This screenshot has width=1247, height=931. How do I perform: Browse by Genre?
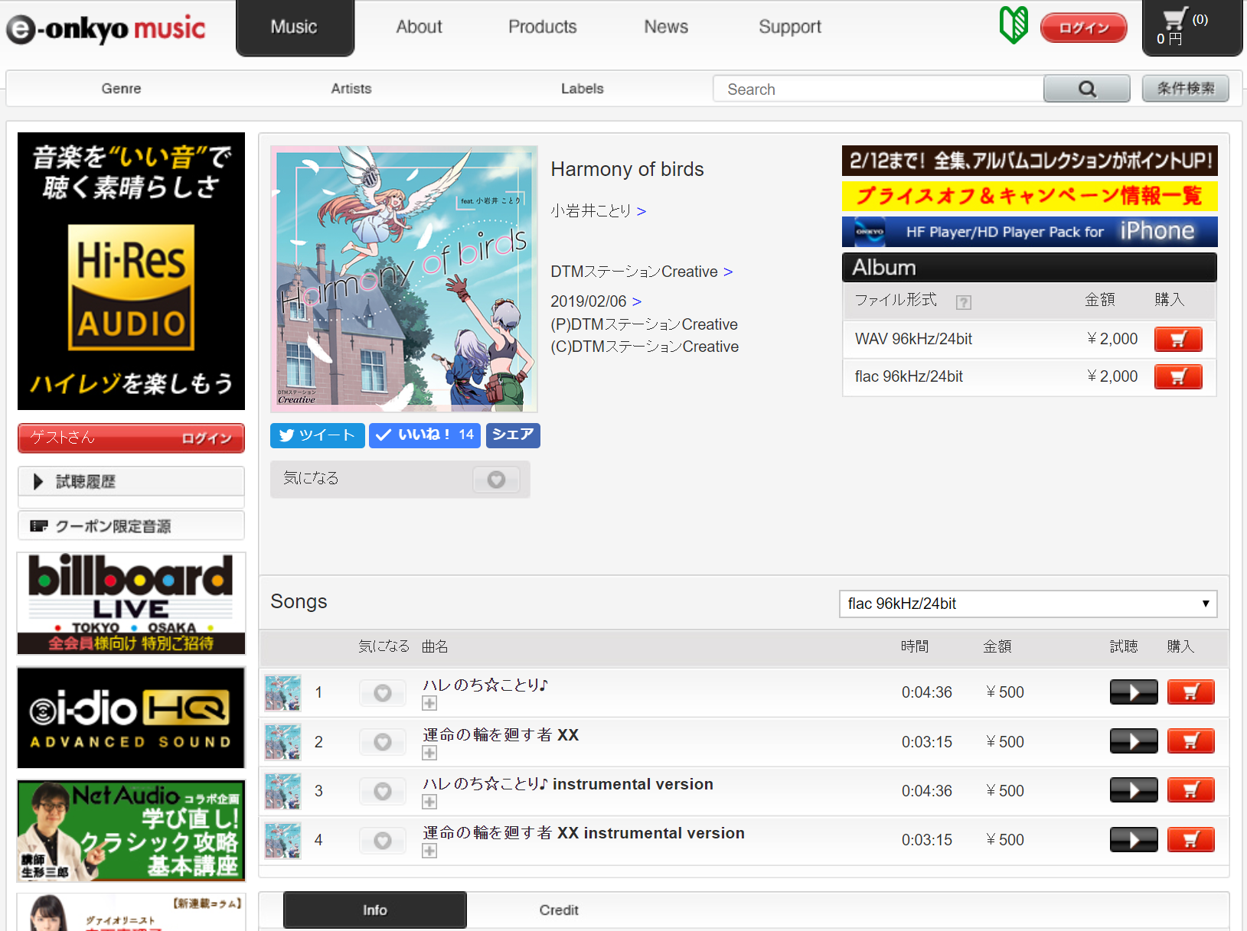121,89
